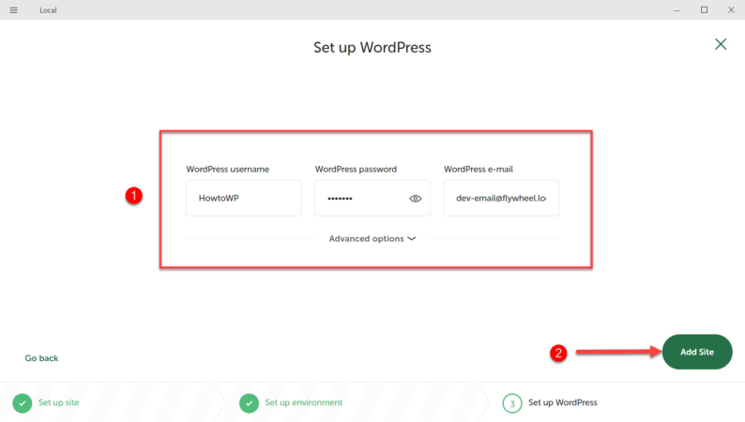Open the hamburger menu in title bar
This screenshot has height=422, width=745.
point(13,10)
